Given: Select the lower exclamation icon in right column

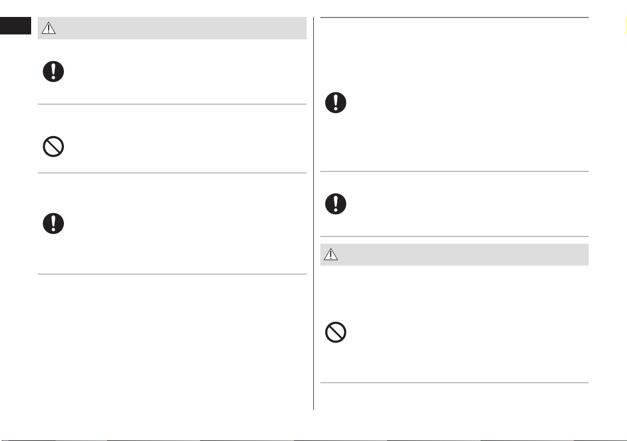Looking at the screenshot, I should click(x=336, y=204).
